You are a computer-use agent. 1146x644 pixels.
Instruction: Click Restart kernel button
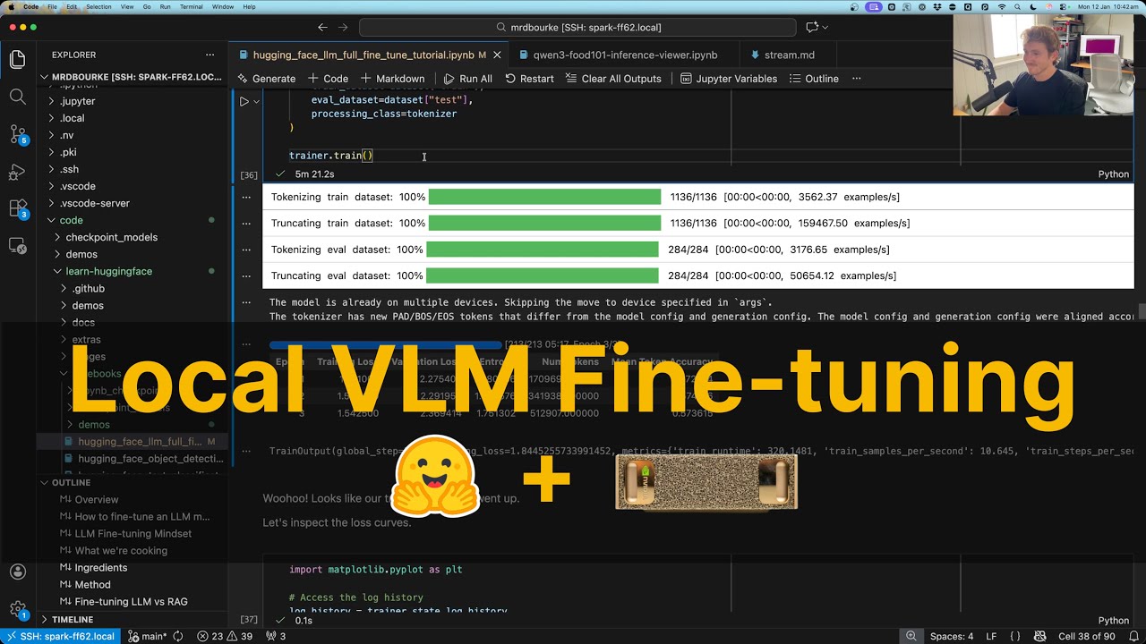point(529,79)
